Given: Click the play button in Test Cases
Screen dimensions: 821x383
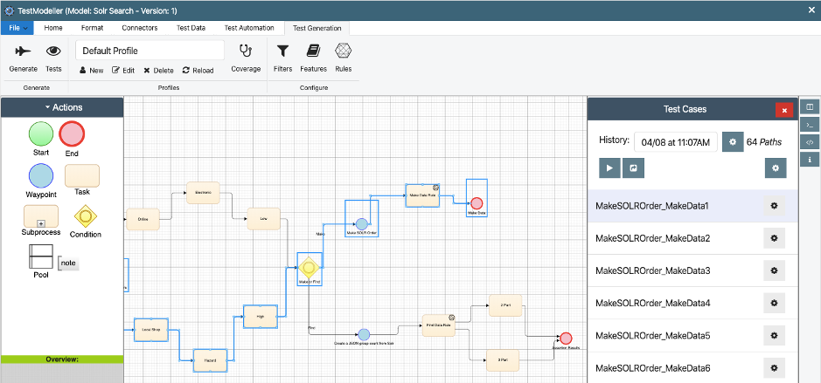Looking at the screenshot, I should click(609, 168).
